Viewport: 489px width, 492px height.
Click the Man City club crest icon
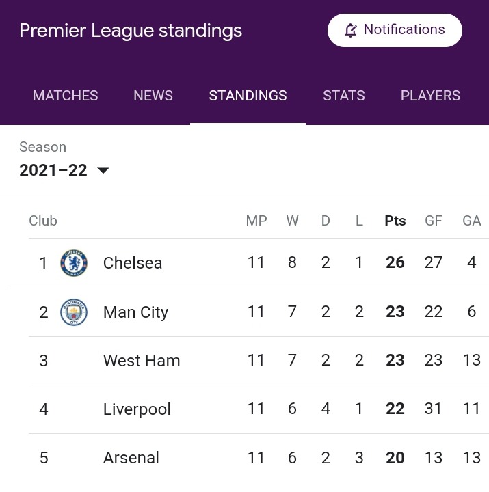74,312
